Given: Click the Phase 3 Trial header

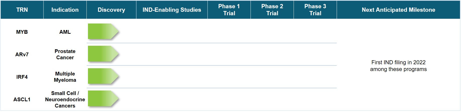Looking at the screenshot, I should (315, 10).
